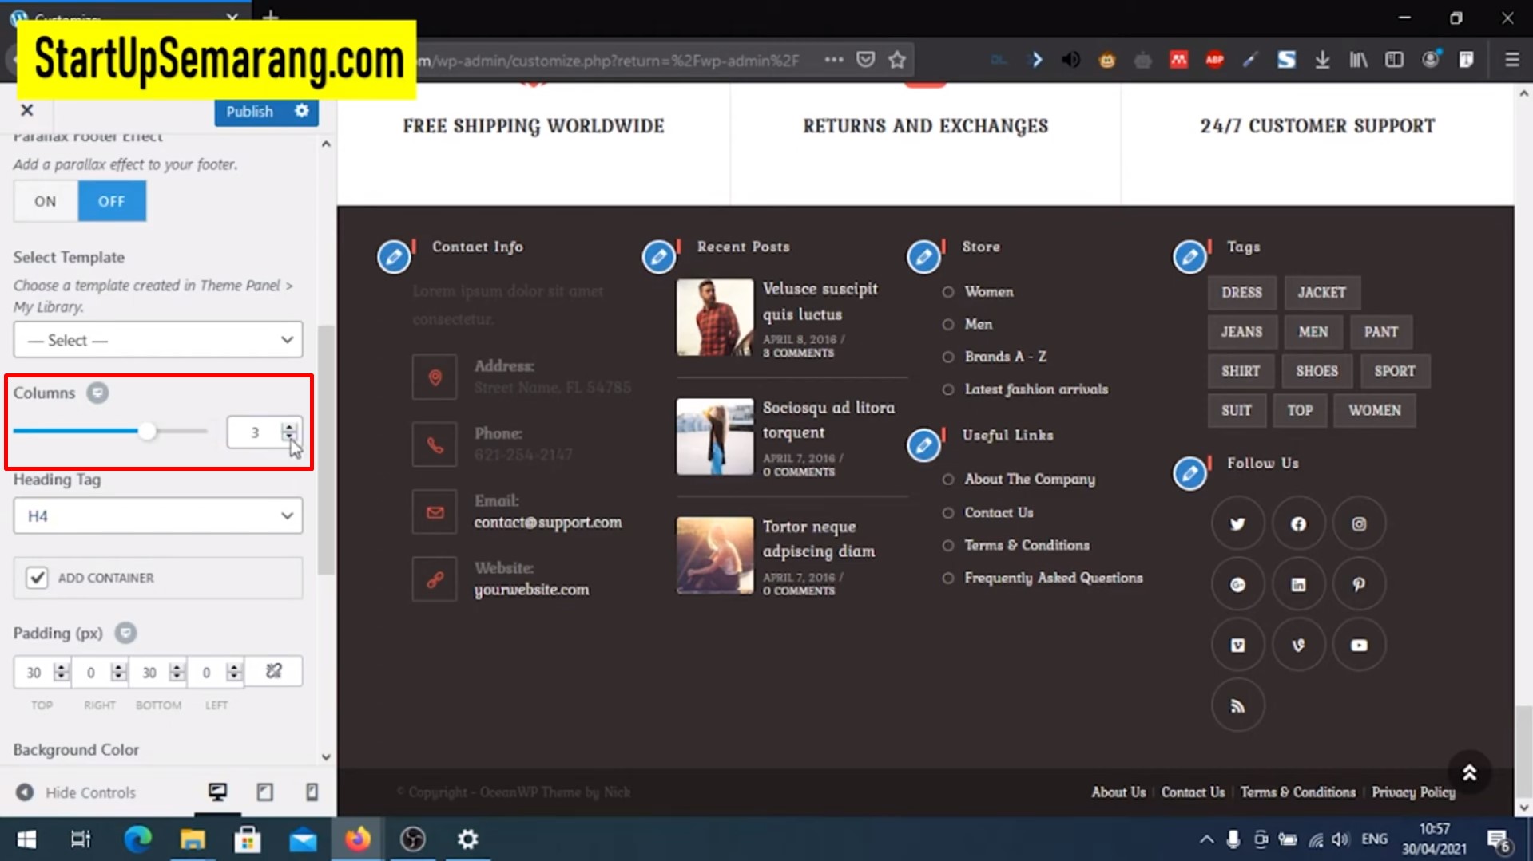Open the Veluscc suscipit quis luctus post thumbnail
The image size is (1533, 861).
(x=715, y=317)
